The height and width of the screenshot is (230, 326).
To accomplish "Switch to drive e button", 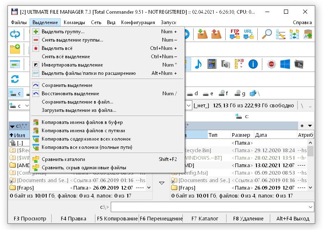I will (208, 94).
